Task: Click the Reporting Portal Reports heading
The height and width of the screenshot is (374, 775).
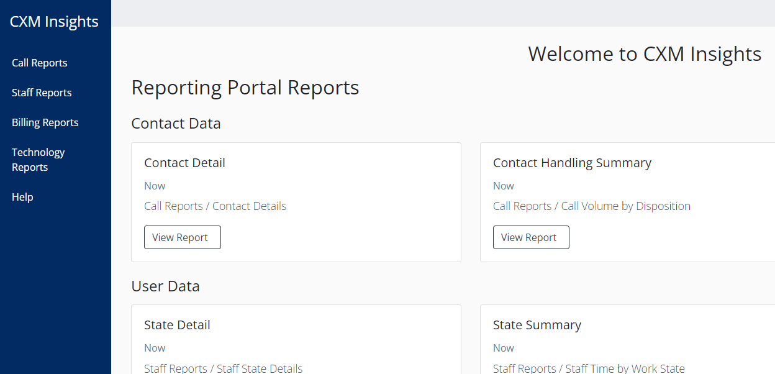Action: (245, 88)
